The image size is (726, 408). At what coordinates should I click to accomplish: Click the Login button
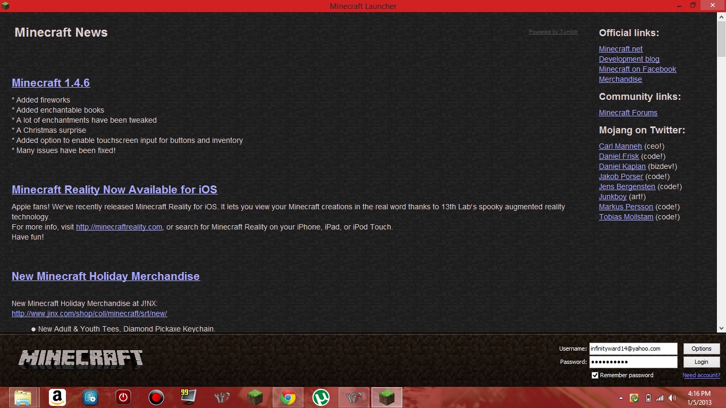coord(702,362)
